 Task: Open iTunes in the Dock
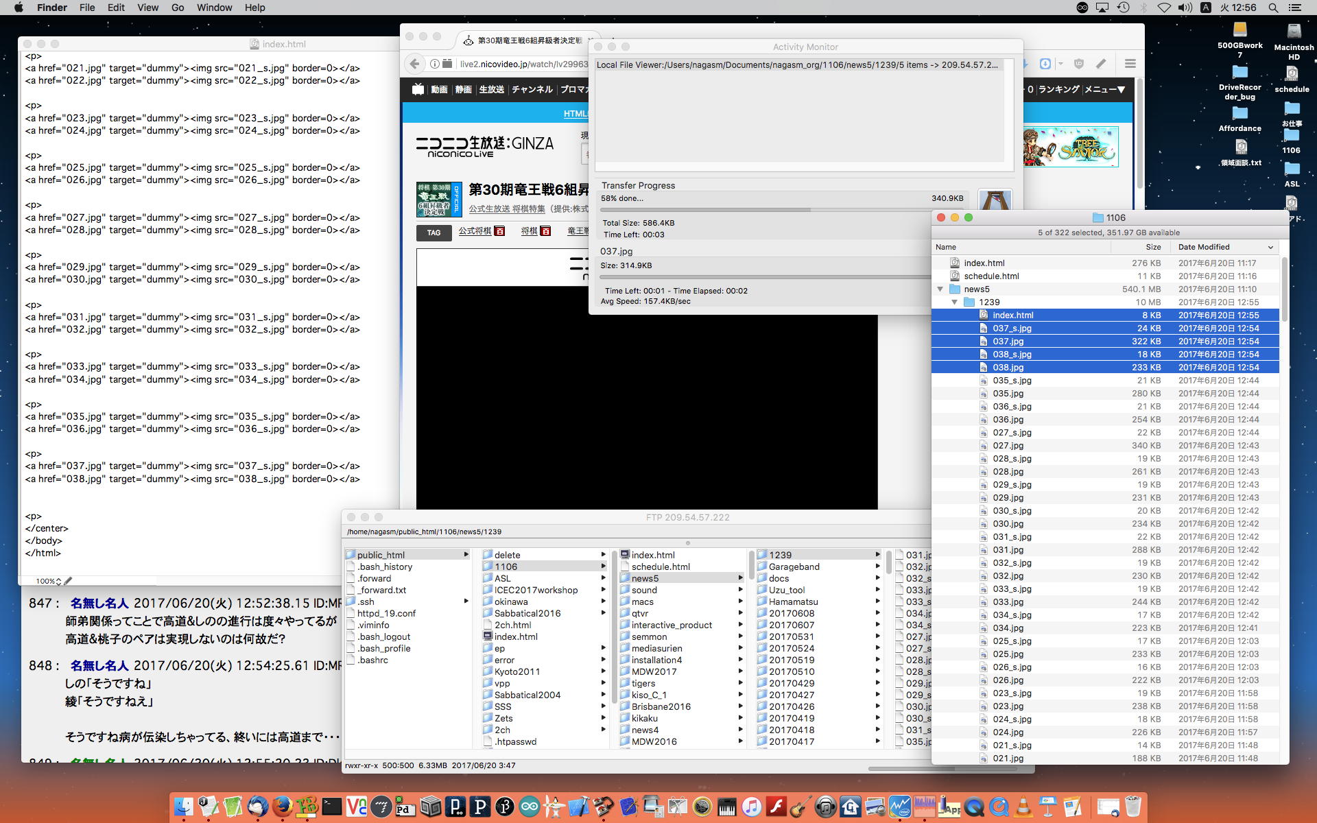(x=752, y=807)
